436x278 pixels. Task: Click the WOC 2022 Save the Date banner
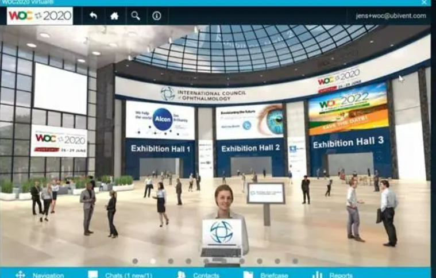pos(346,108)
